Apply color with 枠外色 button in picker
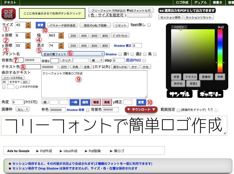The height and width of the screenshot is (174, 234). (178, 83)
